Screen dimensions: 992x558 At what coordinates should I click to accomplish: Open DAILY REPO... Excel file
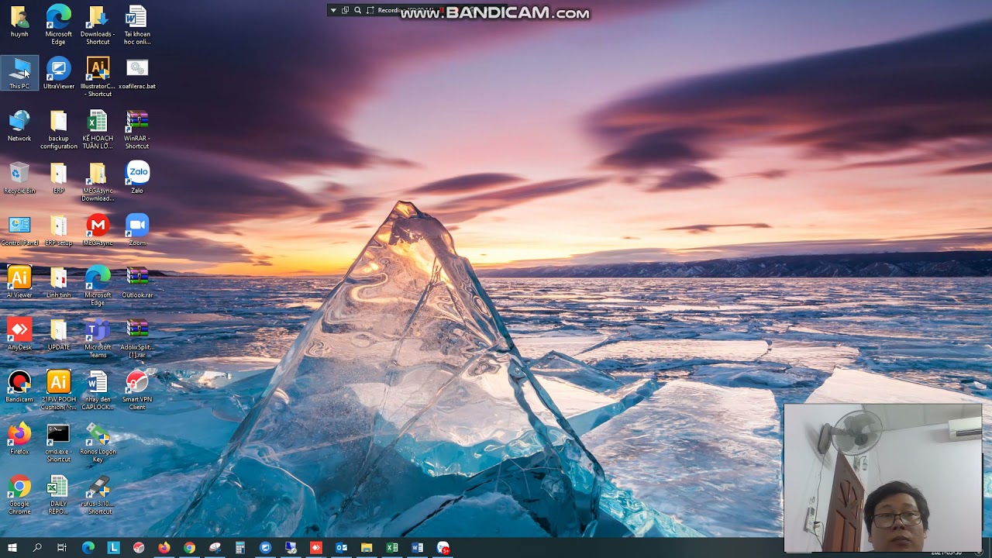pyautogui.click(x=59, y=494)
